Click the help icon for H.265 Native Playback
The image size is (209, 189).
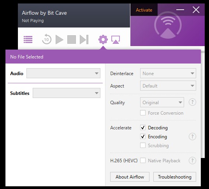click(192, 161)
